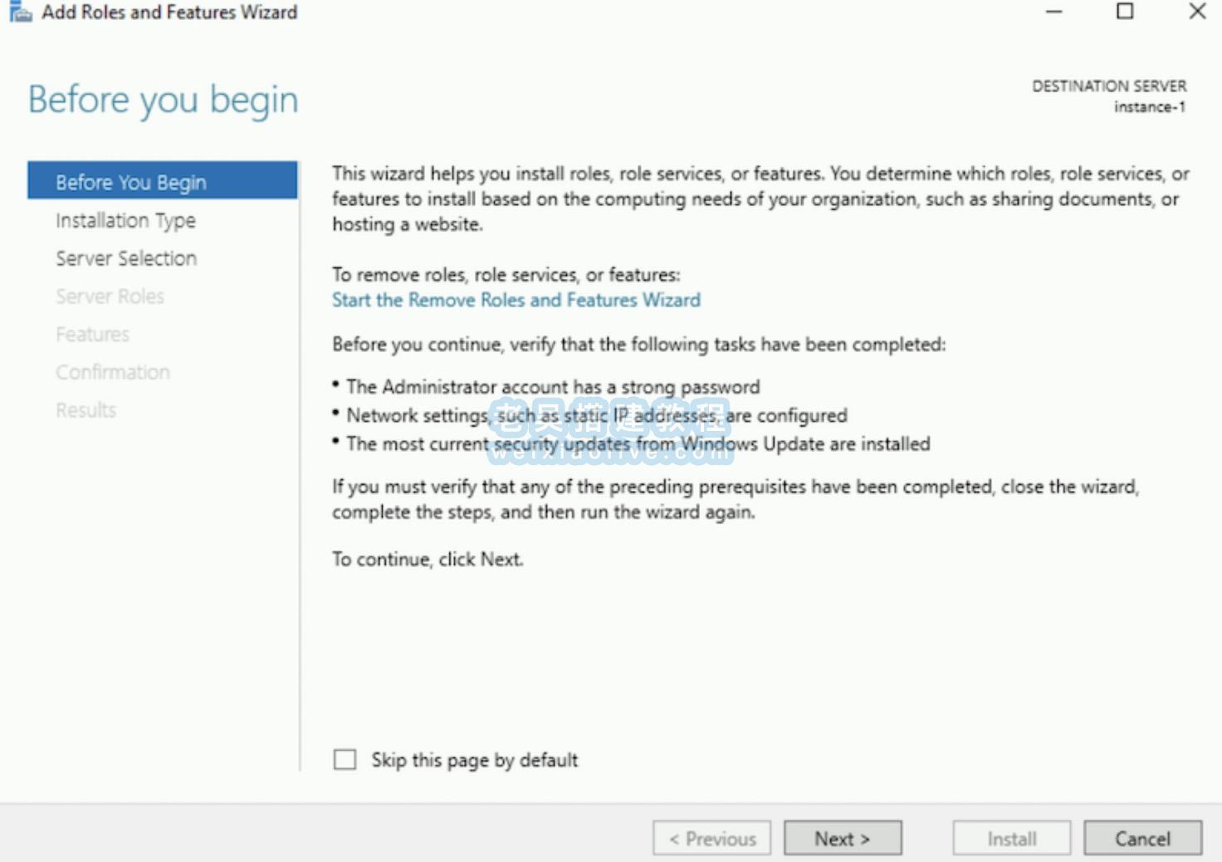Go to the Before You Begin step

131,182
